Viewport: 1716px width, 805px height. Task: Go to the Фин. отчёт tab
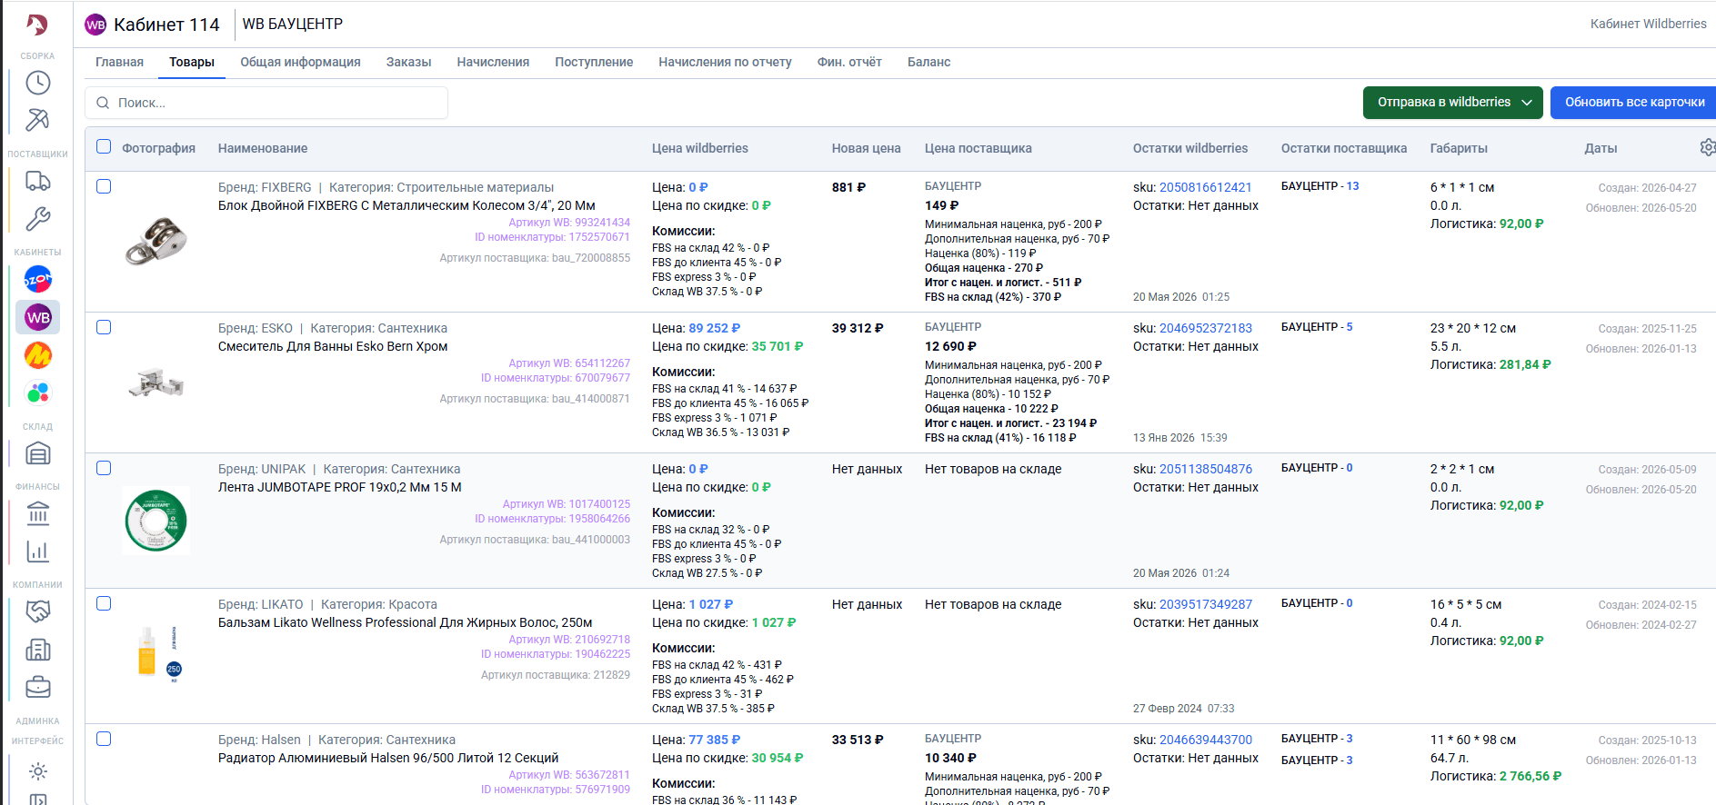point(849,62)
